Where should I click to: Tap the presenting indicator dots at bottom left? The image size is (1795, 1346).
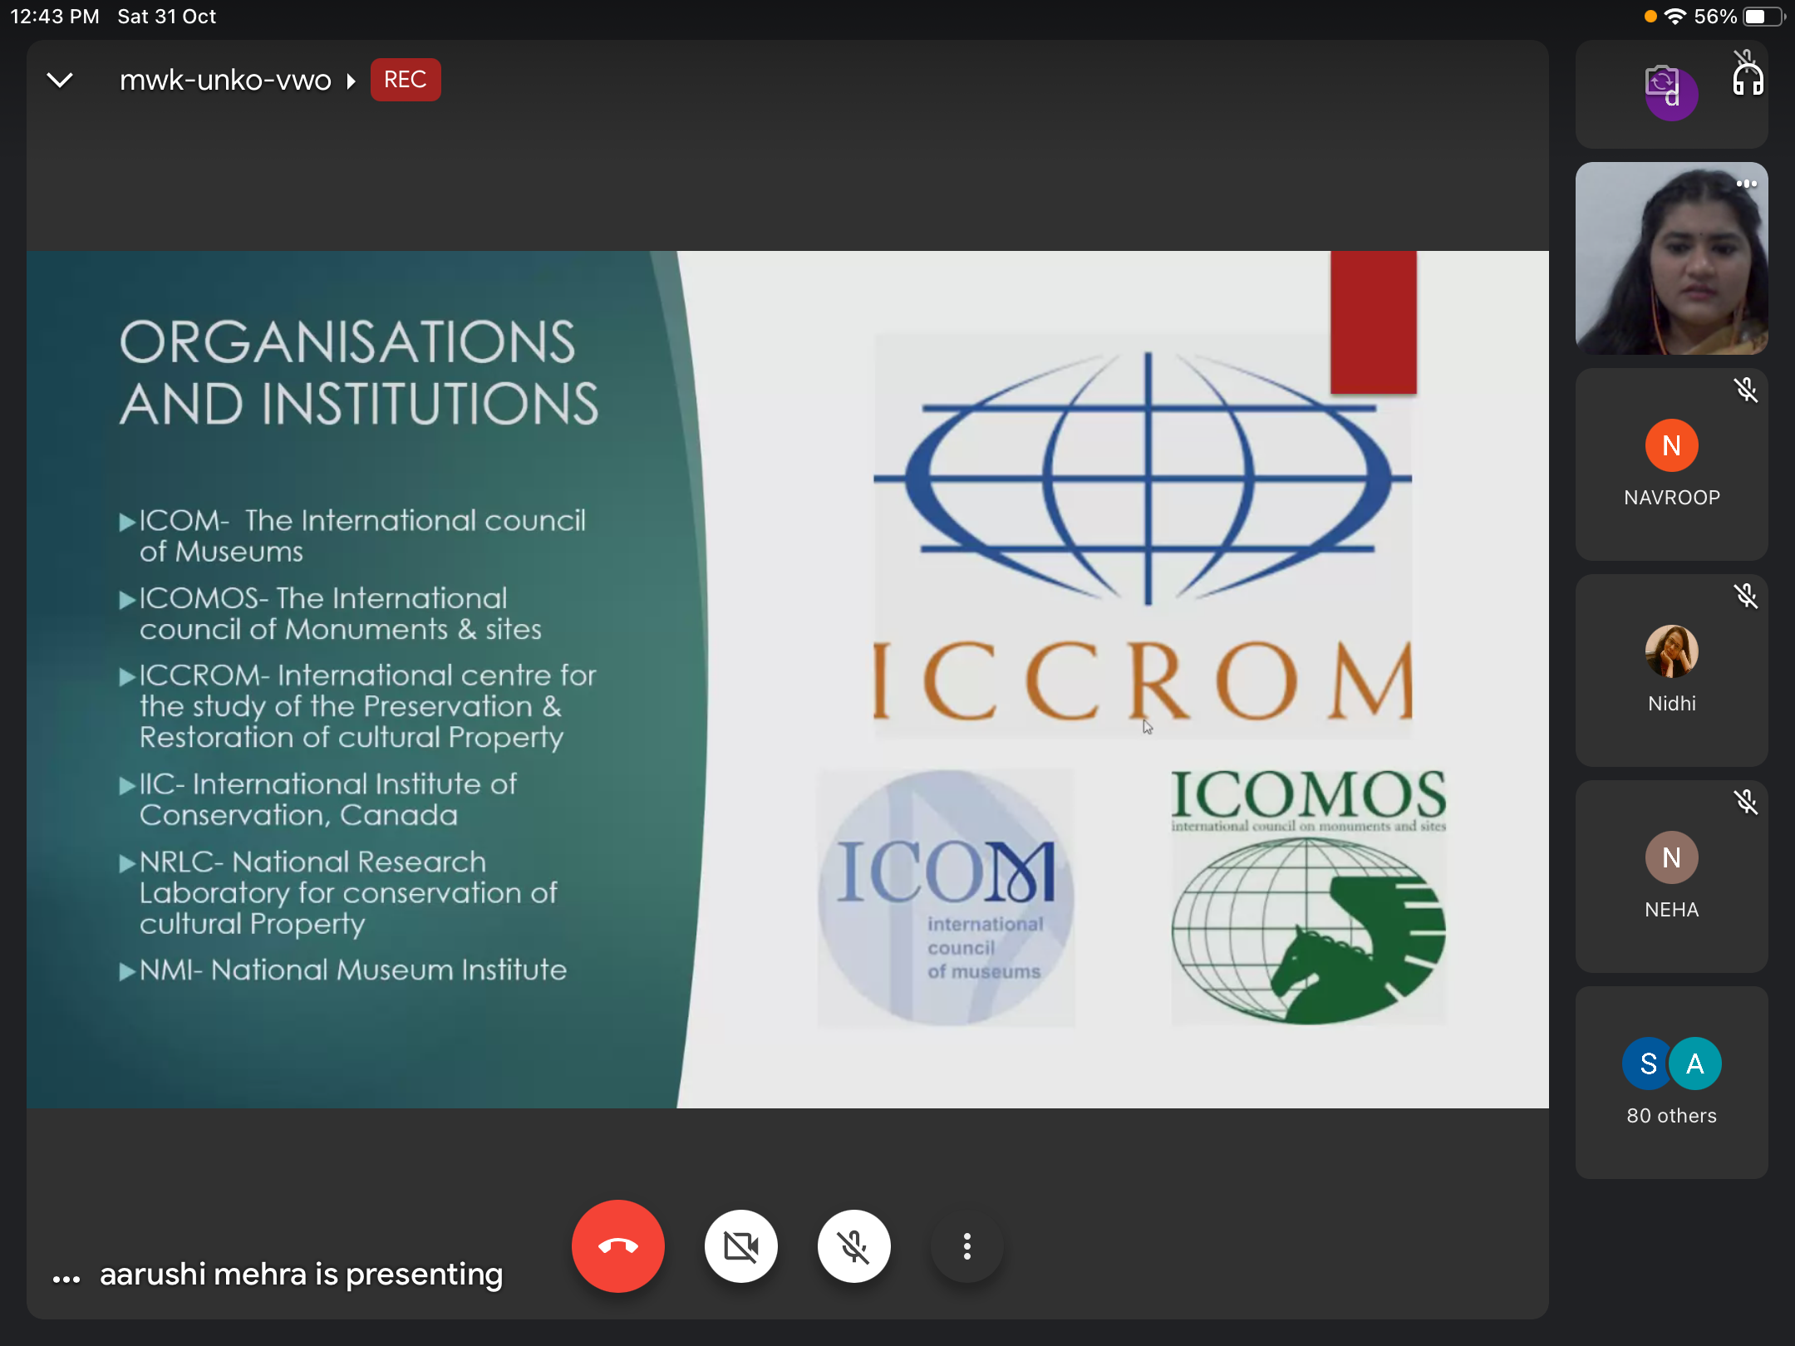click(x=66, y=1280)
